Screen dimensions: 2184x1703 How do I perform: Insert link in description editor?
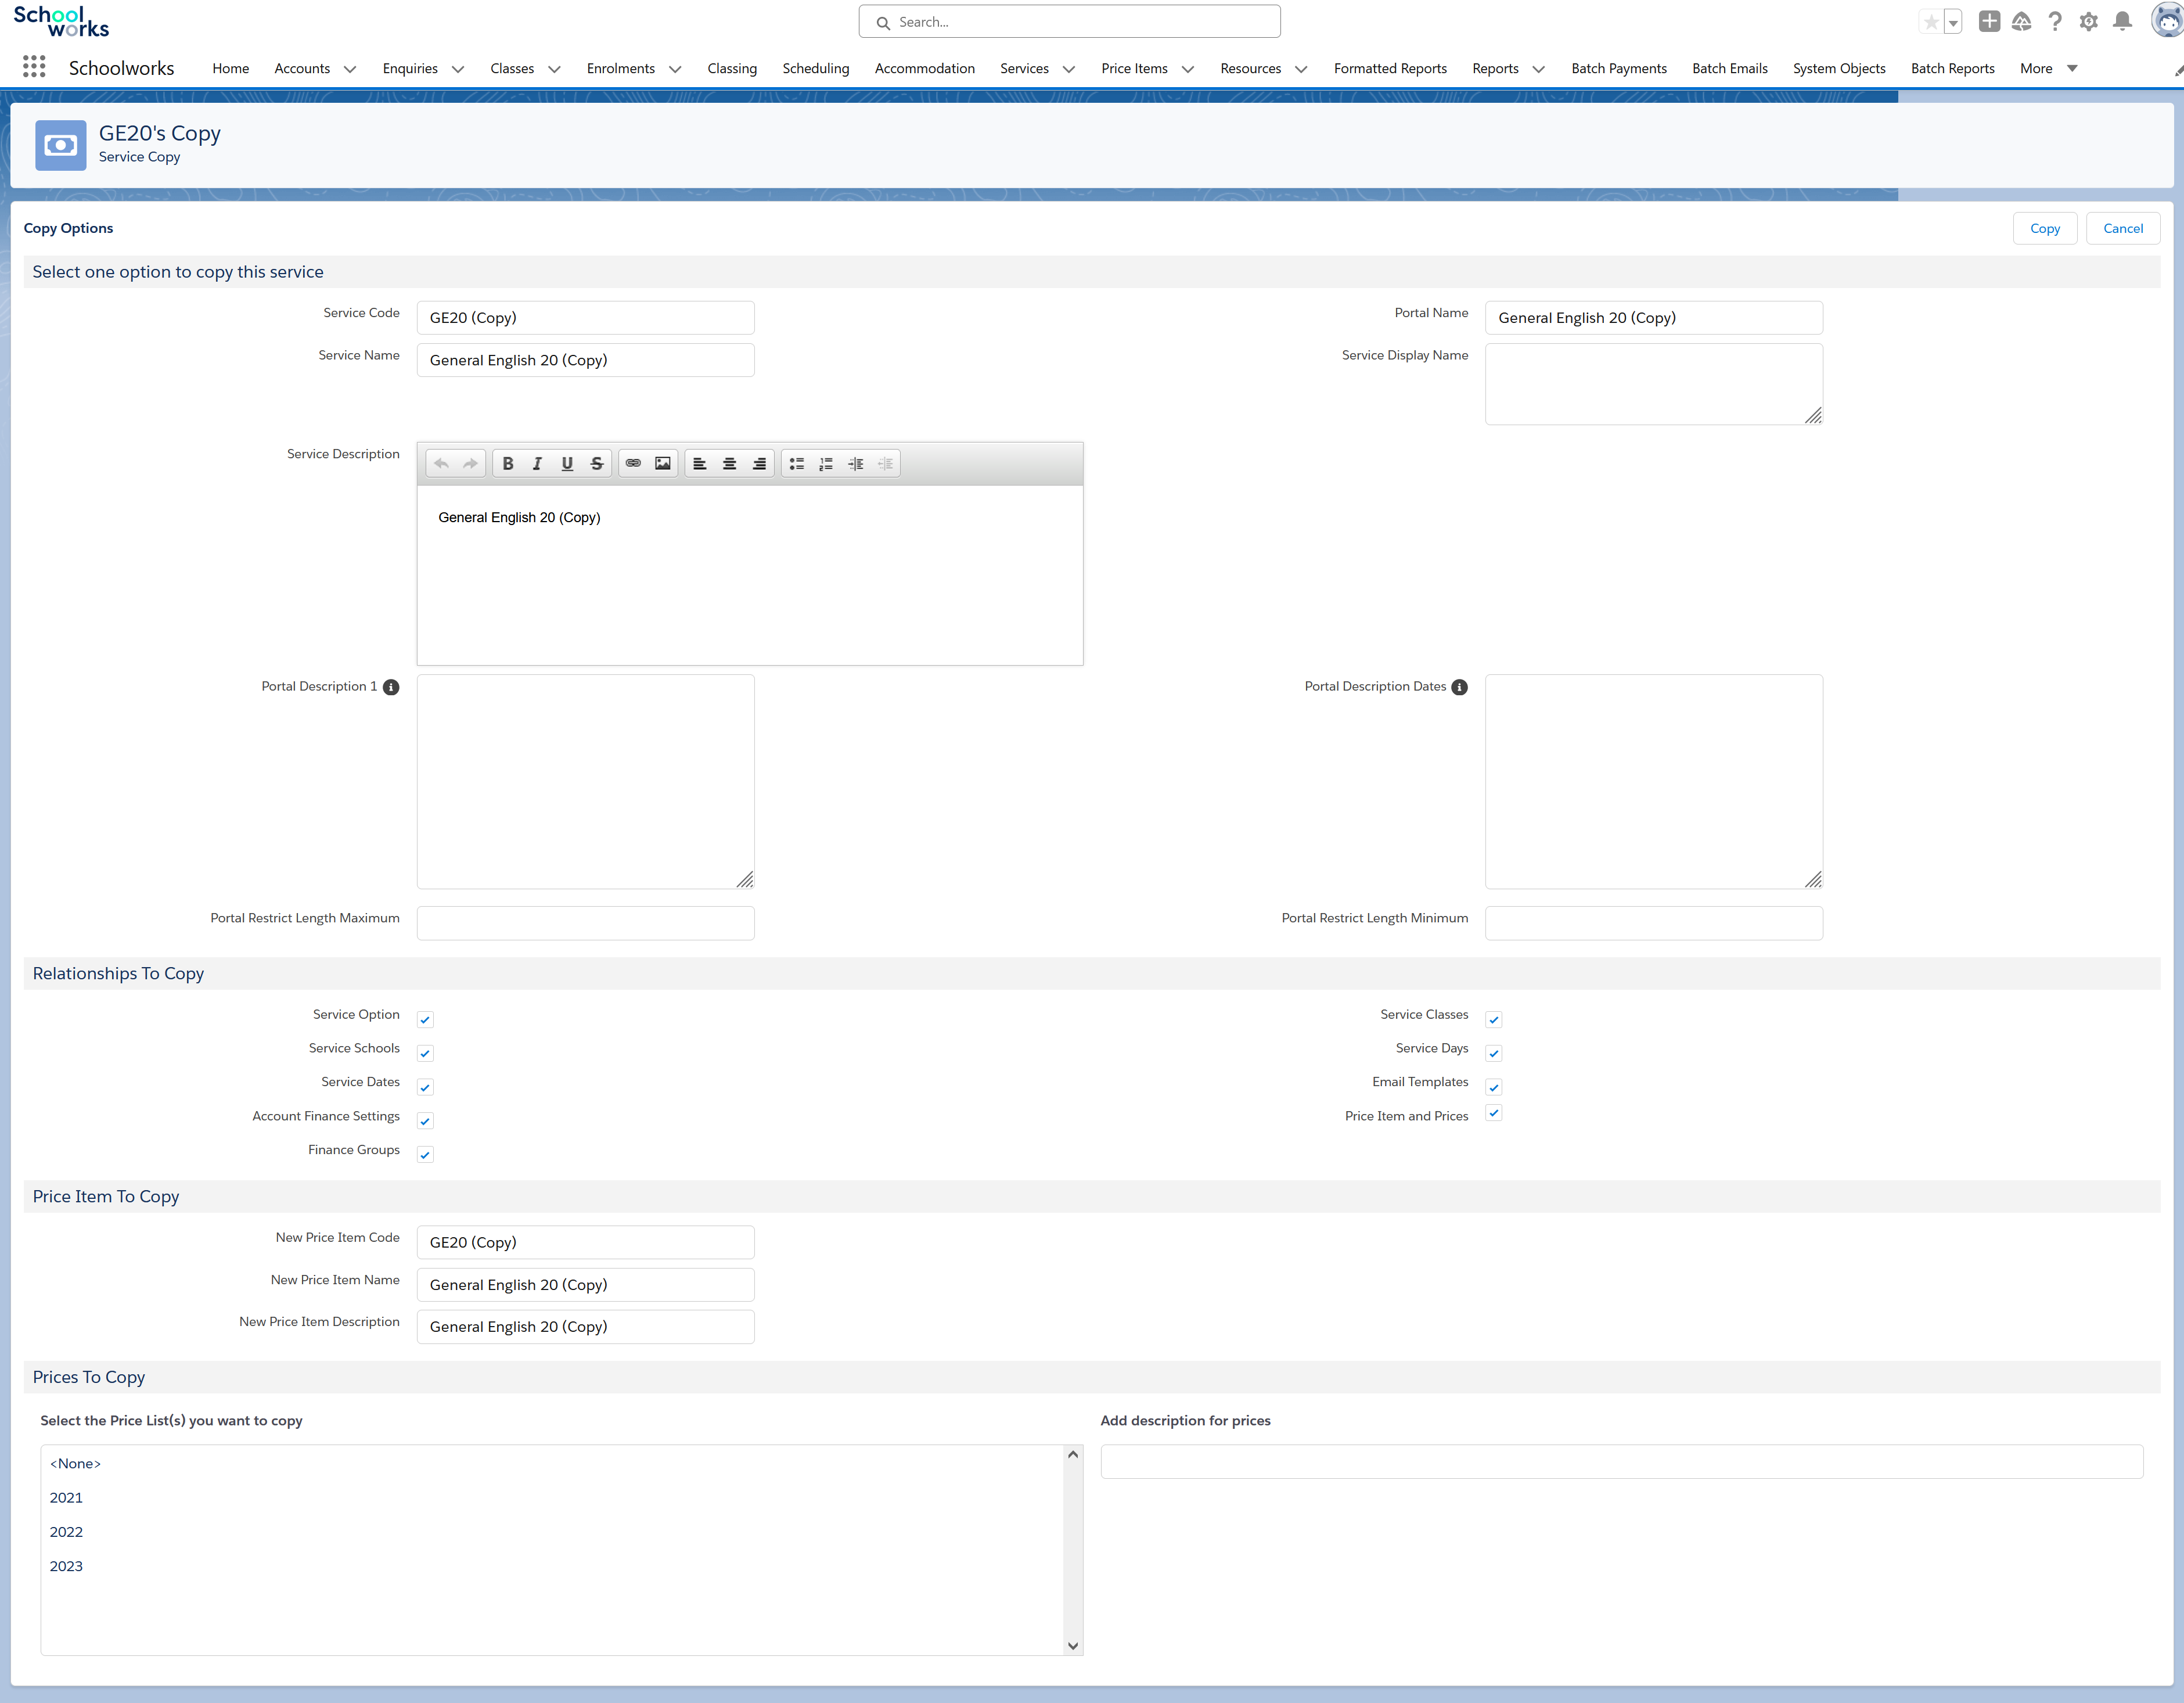point(633,463)
